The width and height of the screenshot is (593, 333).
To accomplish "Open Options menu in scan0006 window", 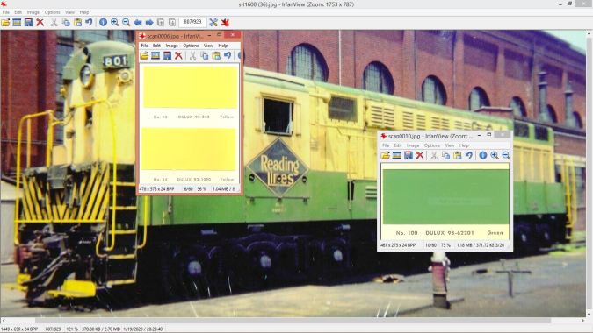I will tap(191, 46).
